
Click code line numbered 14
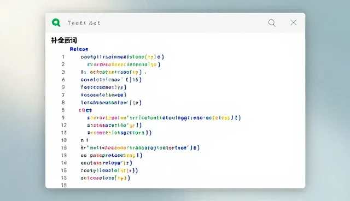click(x=107, y=163)
